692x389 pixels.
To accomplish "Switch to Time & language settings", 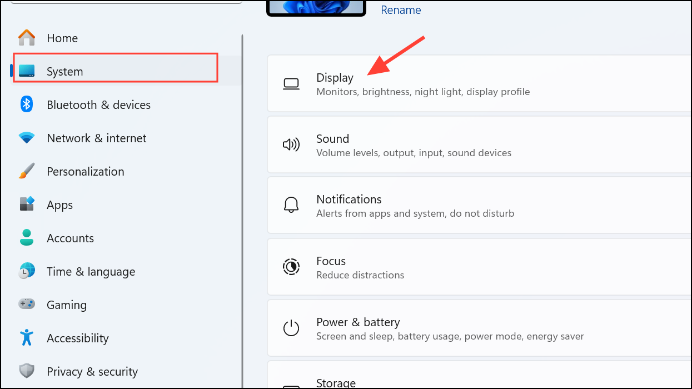I will [91, 271].
